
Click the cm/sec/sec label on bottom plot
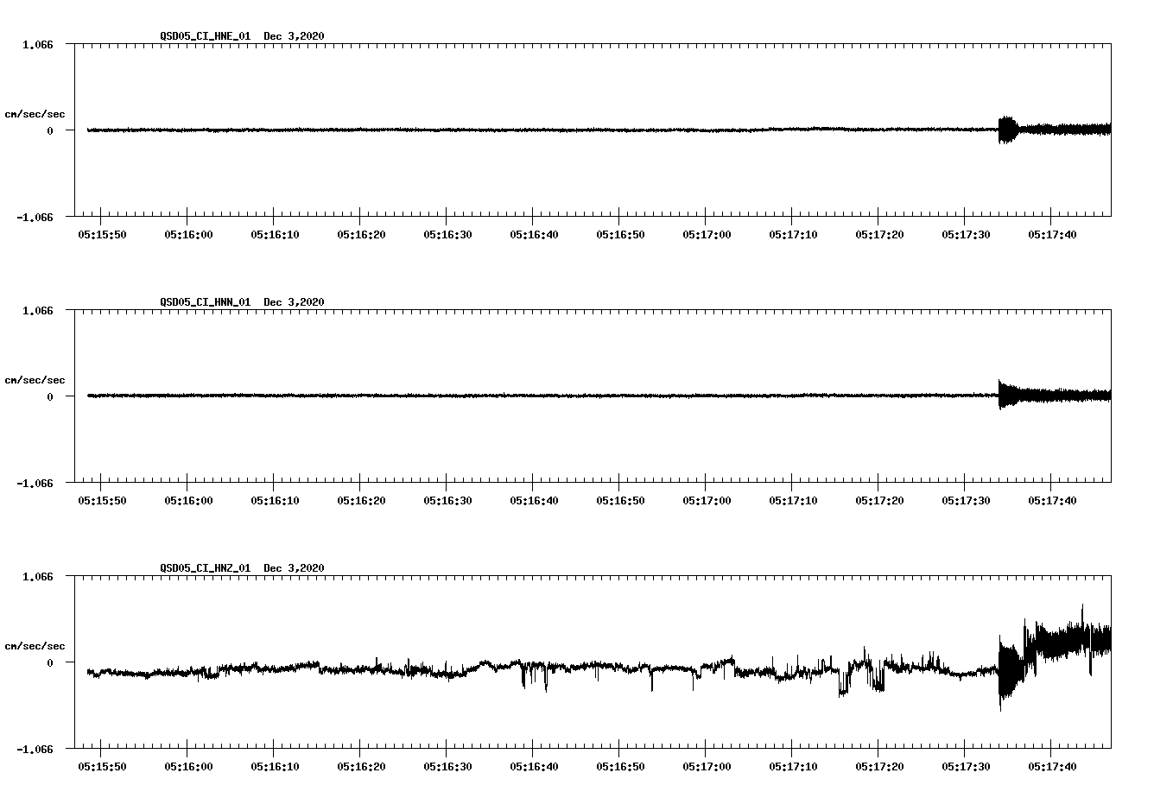[35, 644]
